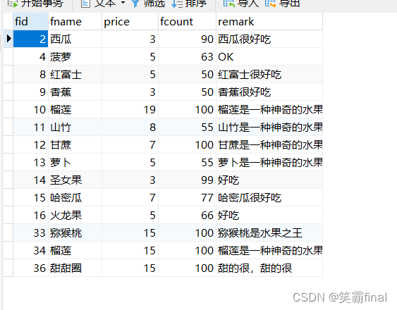Select the fid column header
This screenshot has width=397, height=310.
pyautogui.click(x=30, y=22)
